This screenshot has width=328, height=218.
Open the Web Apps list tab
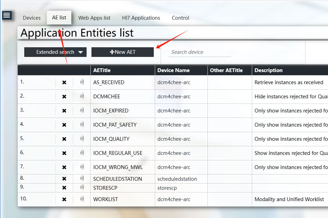[94, 18]
